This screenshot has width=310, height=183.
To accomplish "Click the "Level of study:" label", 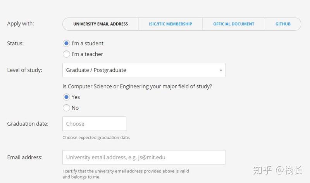I will click(x=25, y=70).
